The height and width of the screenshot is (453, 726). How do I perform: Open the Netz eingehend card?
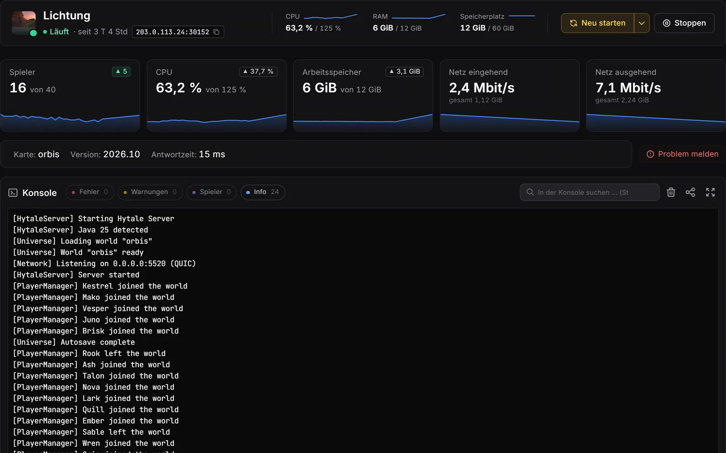[x=510, y=96]
